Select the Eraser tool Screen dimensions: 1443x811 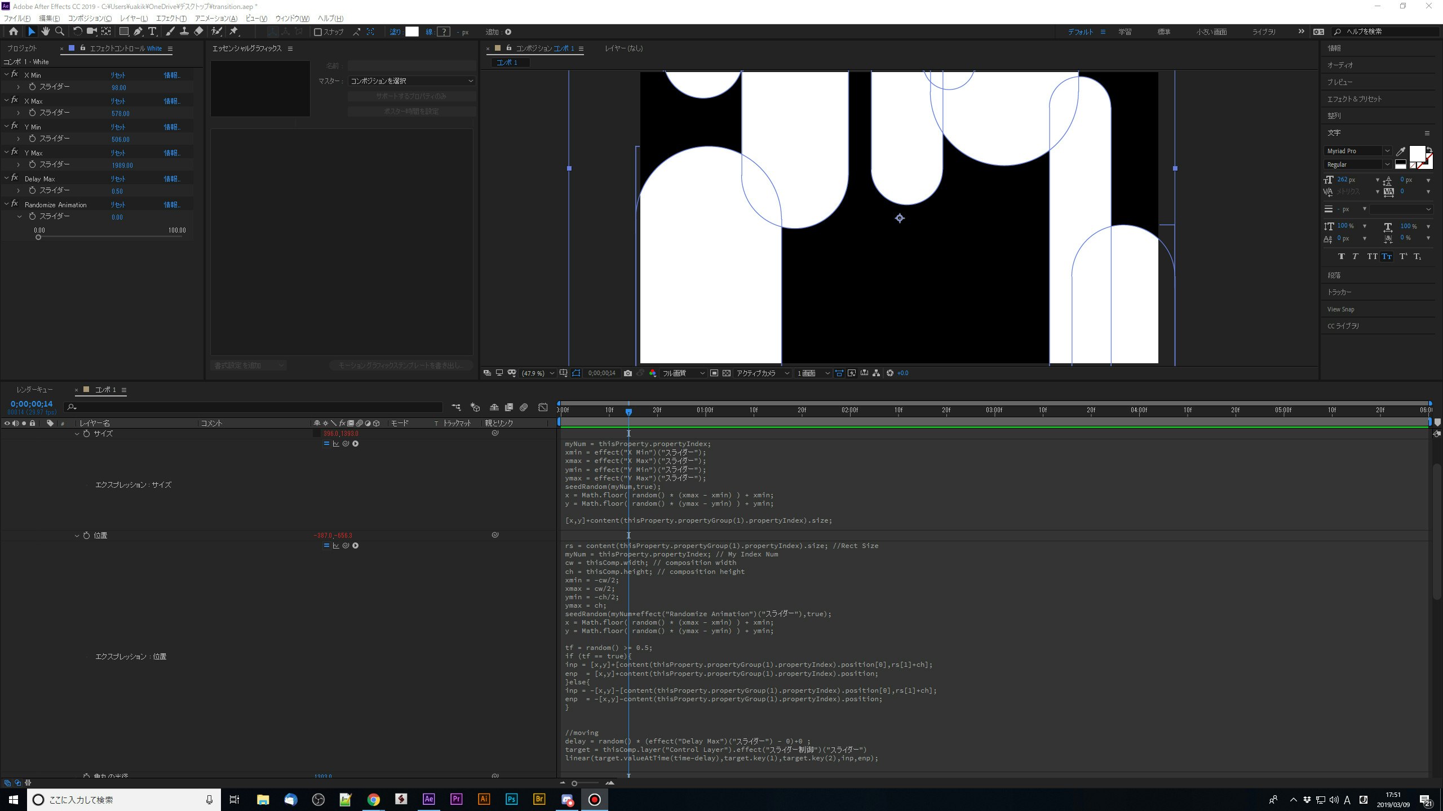[x=198, y=32]
